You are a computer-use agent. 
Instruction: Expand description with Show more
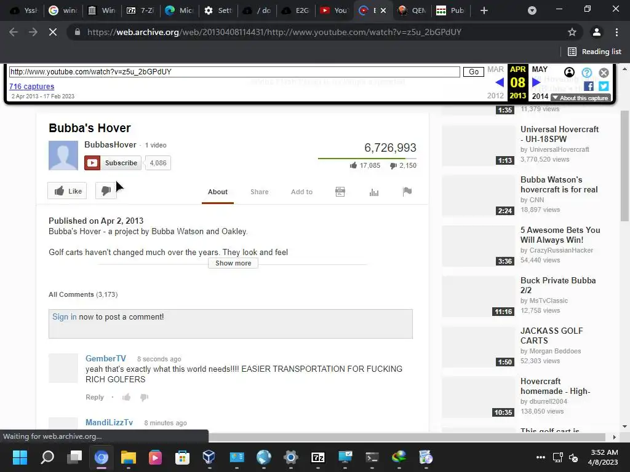point(233,263)
